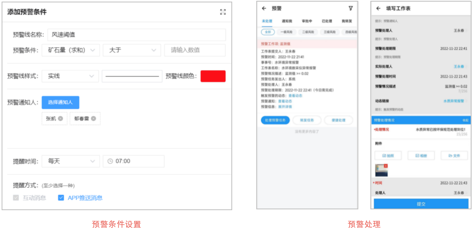The image size is (474, 231).
Task: Click the clock icon in the 07:00 time field
Action: click(x=110, y=161)
